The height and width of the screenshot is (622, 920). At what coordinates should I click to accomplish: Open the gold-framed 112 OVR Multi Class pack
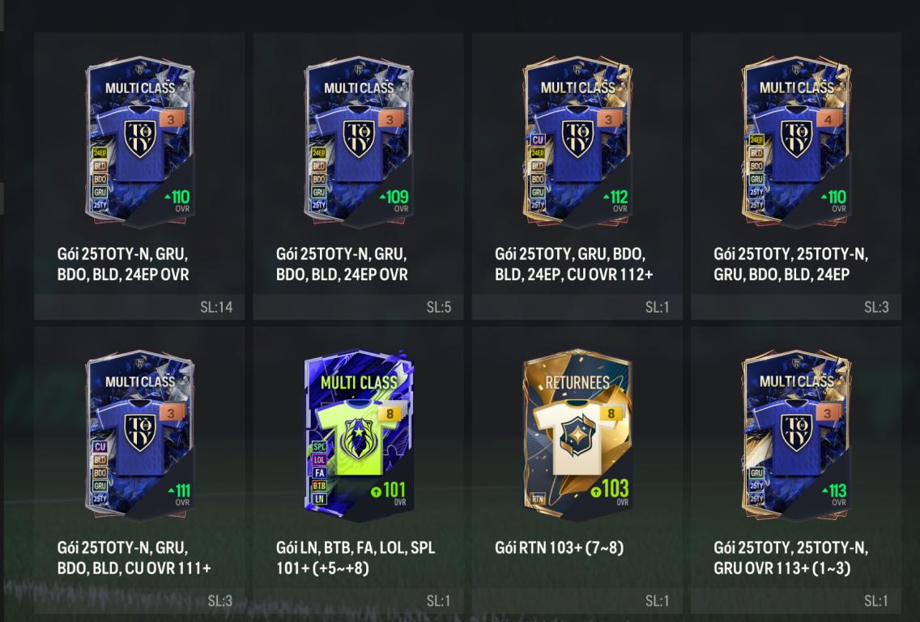pyautogui.click(x=577, y=142)
